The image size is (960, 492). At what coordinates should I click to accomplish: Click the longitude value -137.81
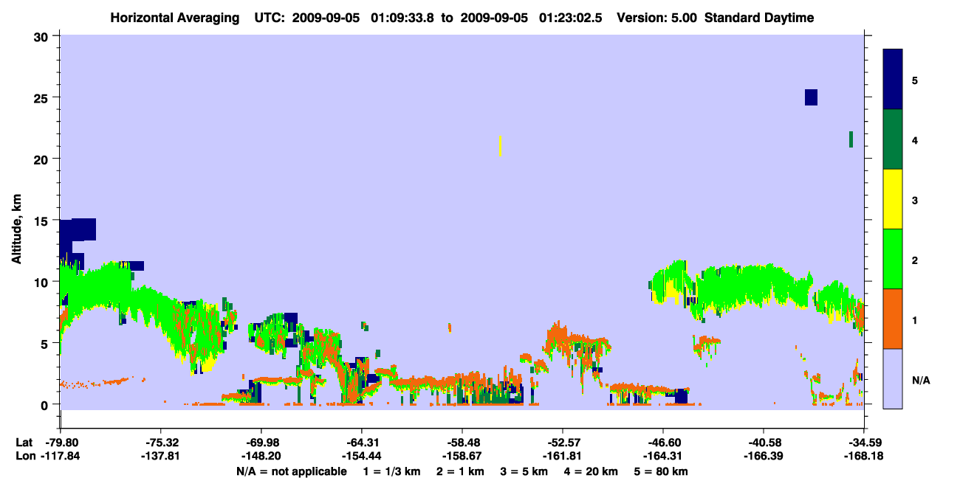pos(161,456)
